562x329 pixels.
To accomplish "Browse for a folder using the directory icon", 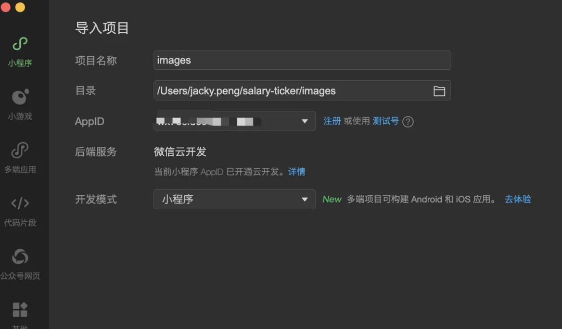I will coord(439,91).
